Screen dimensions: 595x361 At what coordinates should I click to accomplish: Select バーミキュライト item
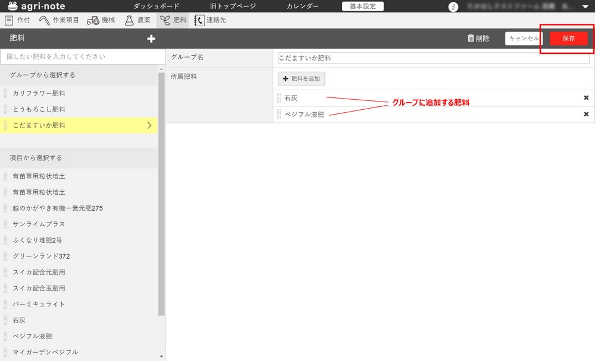click(79, 304)
